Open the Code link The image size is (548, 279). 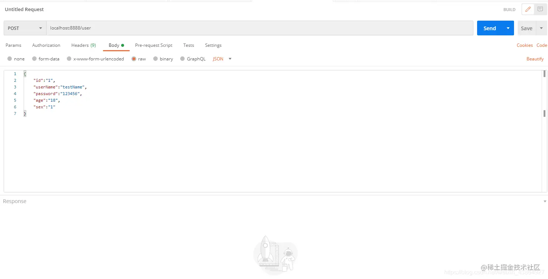click(542, 45)
